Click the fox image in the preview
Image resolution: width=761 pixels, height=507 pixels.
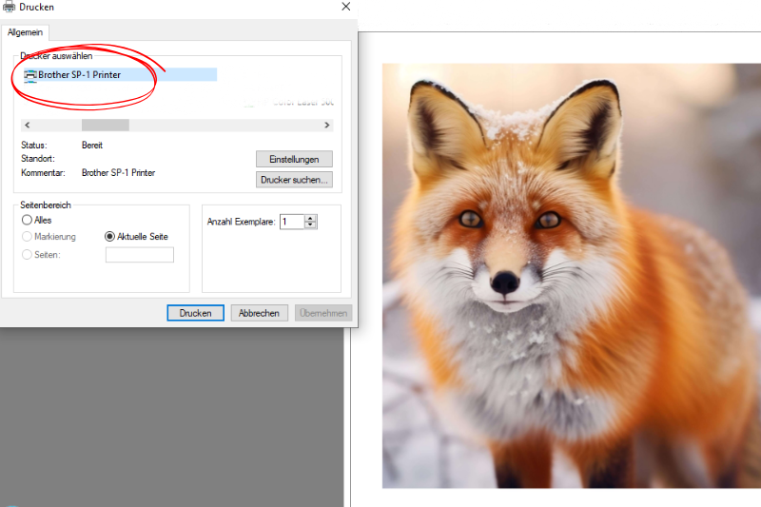click(571, 276)
